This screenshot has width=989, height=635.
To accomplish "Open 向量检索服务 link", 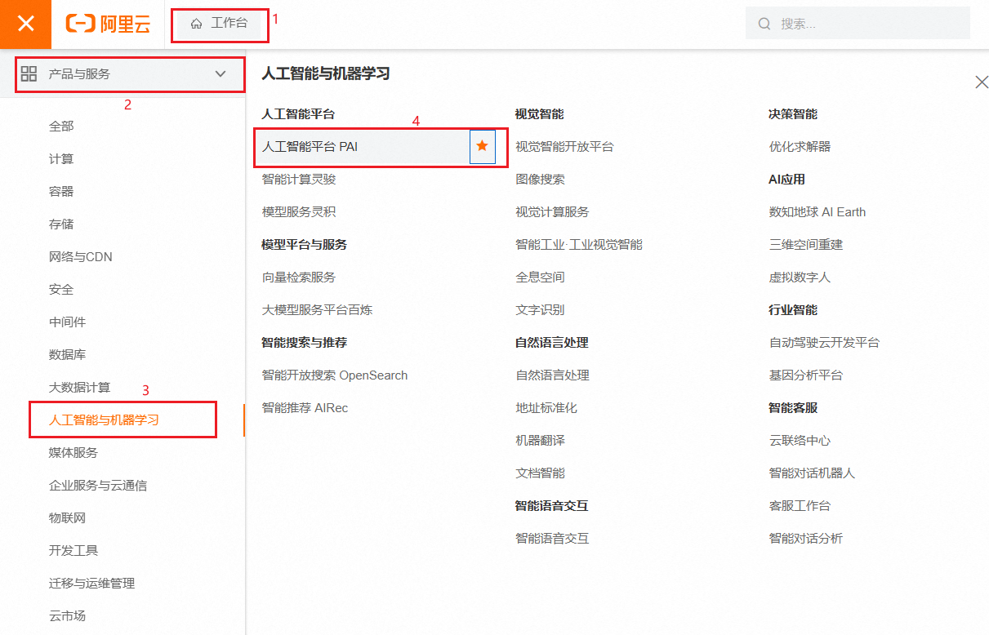I will [x=299, y=278].
